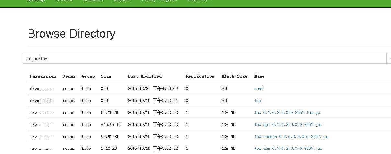The image size is (391, 154).
Task: Click the 1.12 MB size cell
Action: point(109,148)
